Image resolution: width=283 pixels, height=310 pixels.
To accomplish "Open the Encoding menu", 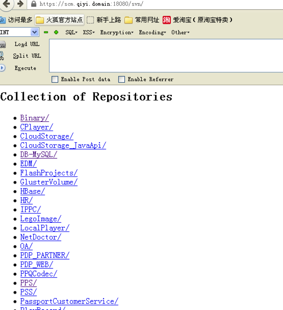I will (x=152, y=33).
